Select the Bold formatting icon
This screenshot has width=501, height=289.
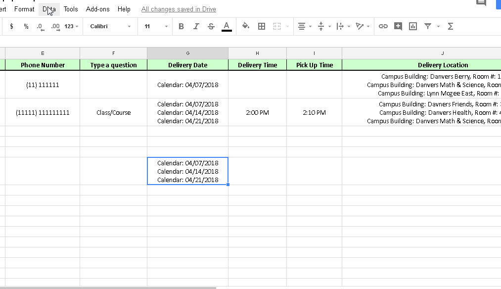point(181,26)
